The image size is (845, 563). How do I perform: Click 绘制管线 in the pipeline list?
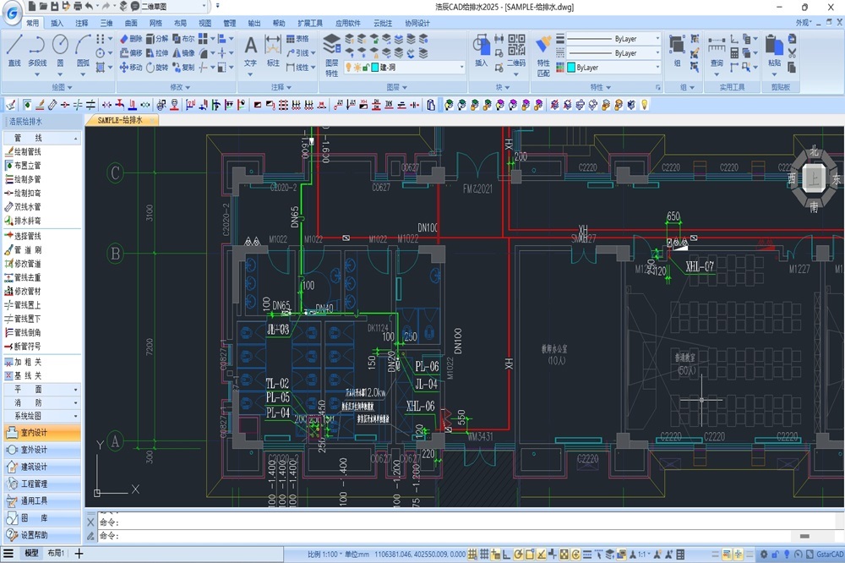click(x=27, y=151)
